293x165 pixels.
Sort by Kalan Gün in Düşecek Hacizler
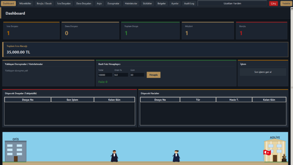tap(269, 100)
